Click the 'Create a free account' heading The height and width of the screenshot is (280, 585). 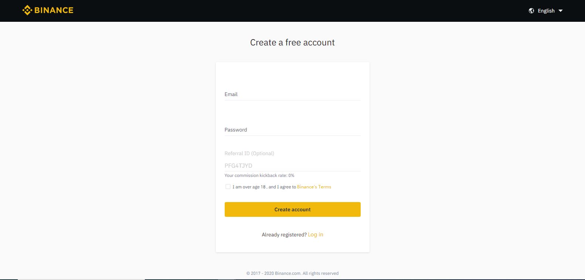coord(292,42)
